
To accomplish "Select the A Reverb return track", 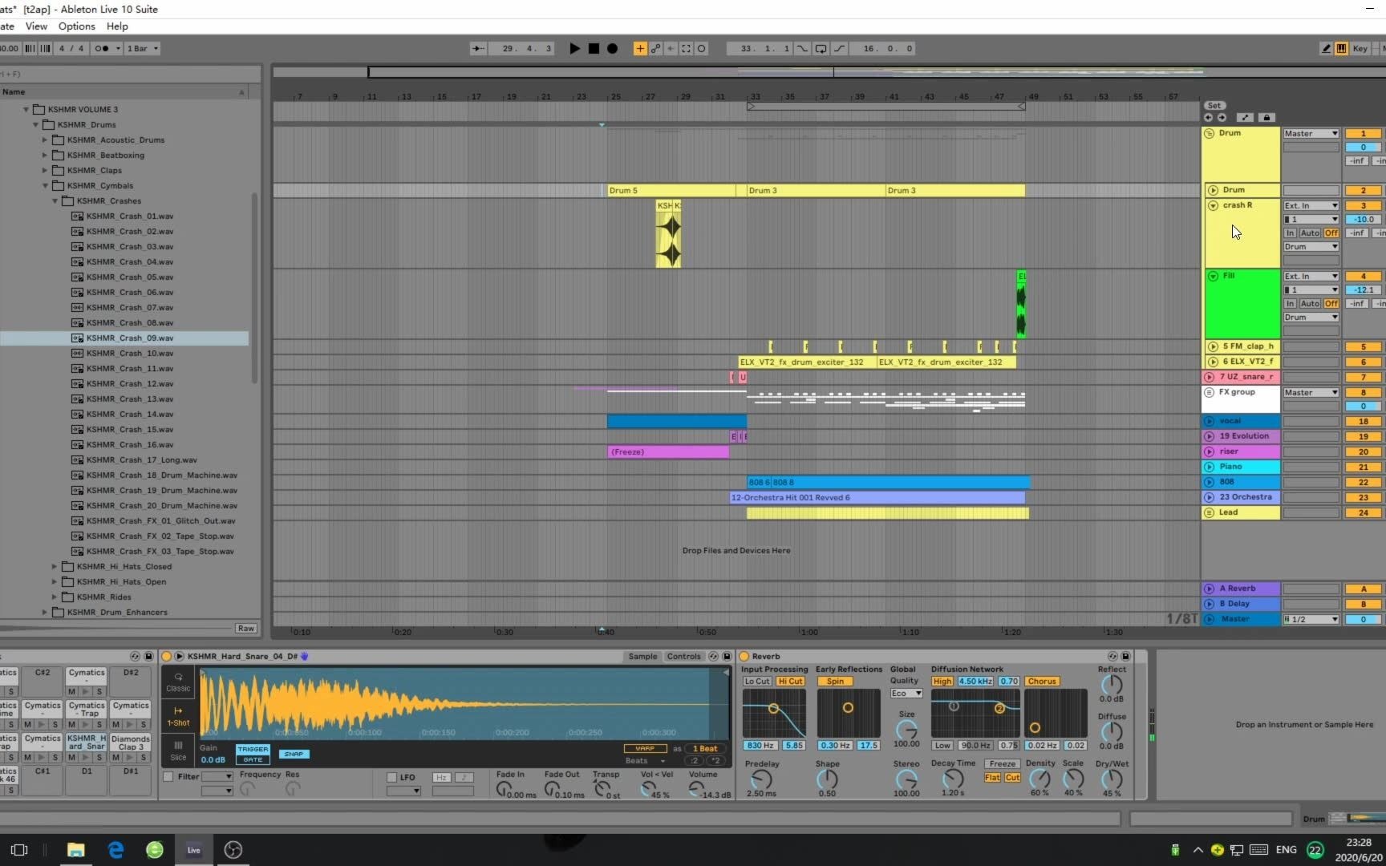I will pos(1241,589).
